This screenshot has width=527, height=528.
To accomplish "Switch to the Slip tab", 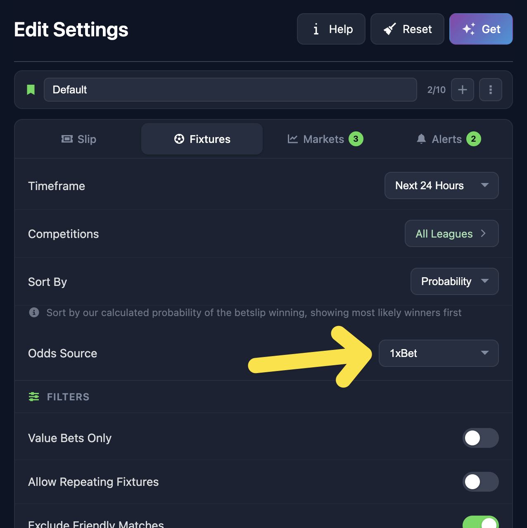I will (x=78, y=139).
